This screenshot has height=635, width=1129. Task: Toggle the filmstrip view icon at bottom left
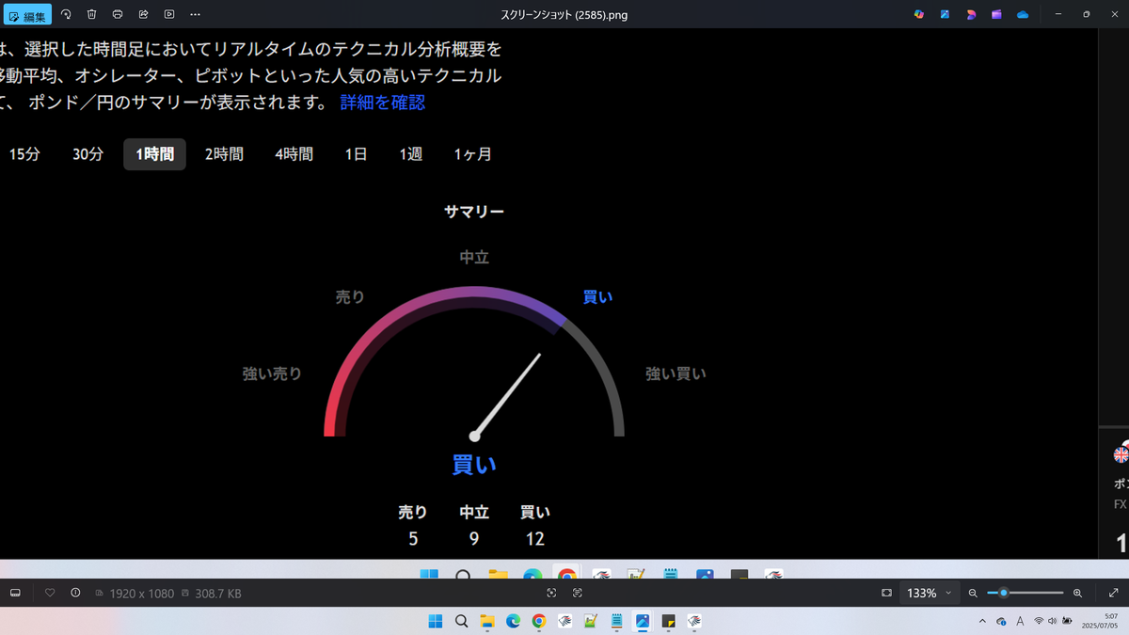click(x=15, y=593)
